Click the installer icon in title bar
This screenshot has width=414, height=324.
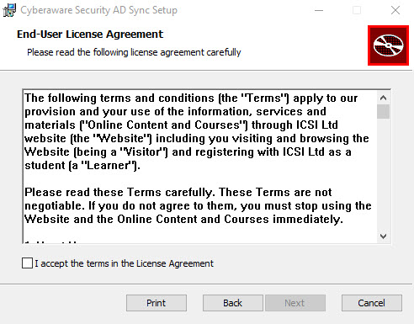point(9,10)
